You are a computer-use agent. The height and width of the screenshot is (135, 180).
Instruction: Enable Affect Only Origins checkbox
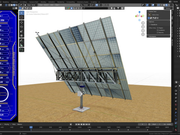(x=157, y=28)
